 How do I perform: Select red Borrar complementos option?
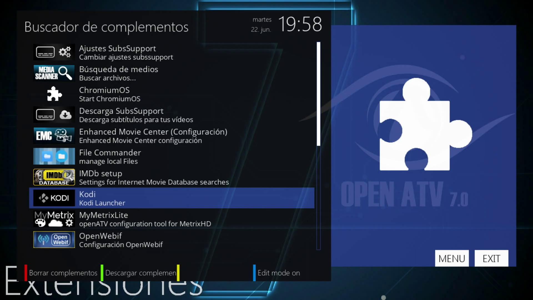coord(63,273)
